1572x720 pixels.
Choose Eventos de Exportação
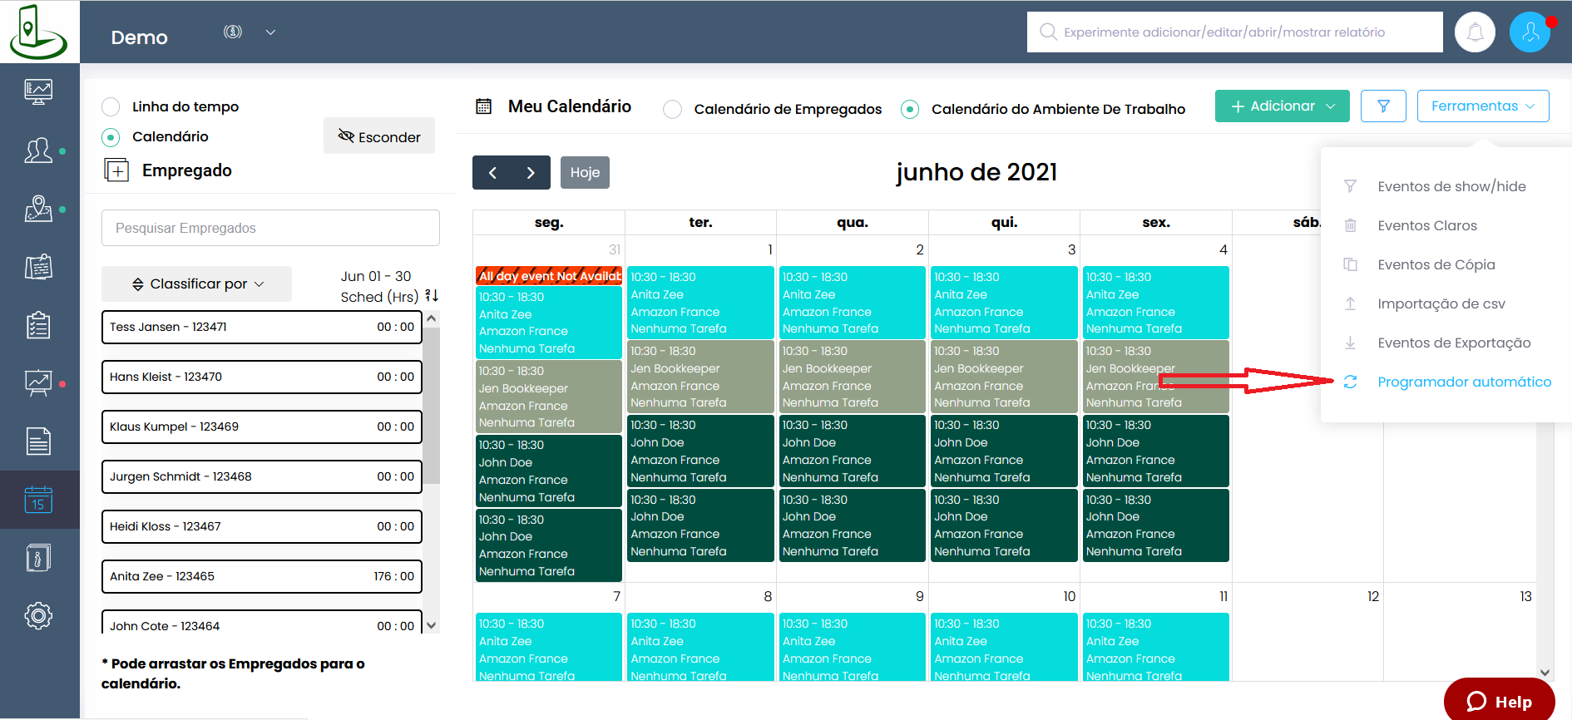pos(1454,343)
